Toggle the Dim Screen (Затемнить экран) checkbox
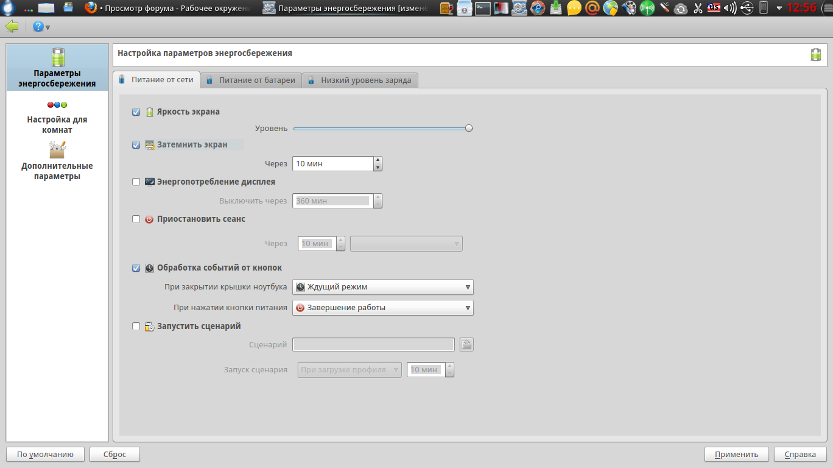Screen dimensions: 833x468 [x=136, y=145]
